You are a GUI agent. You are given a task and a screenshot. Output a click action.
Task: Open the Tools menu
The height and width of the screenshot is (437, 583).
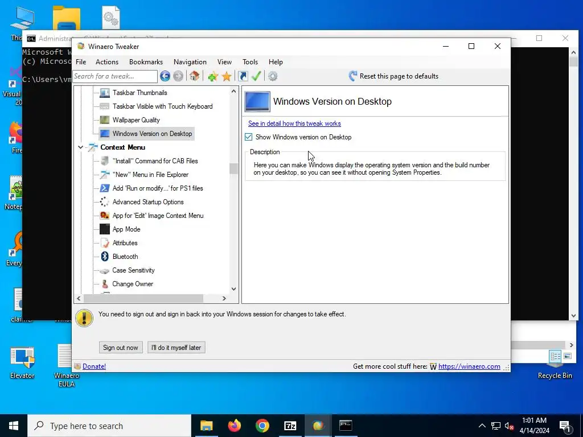[250, 62]
